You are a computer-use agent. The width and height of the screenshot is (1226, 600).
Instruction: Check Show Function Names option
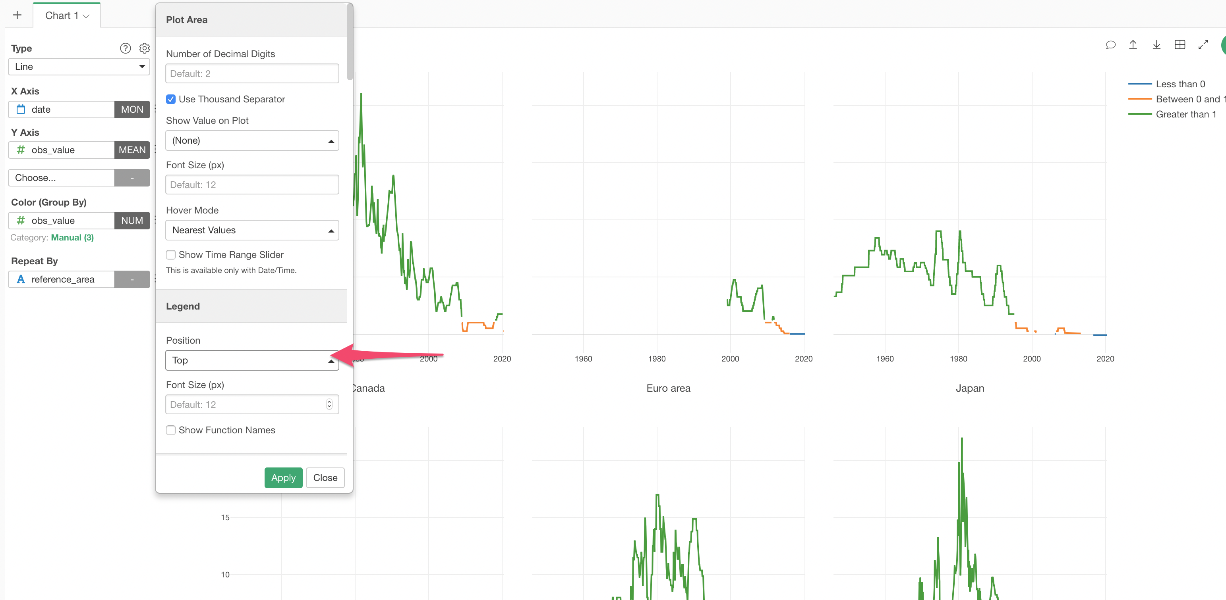pos(171,430)
